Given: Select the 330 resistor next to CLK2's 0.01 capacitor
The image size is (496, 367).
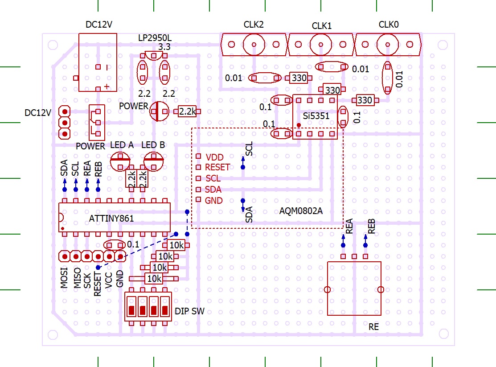Looking at the screenshot, I should click(299, 78).
